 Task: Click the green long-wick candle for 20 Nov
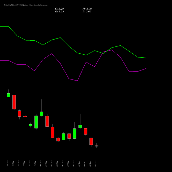[x=42, y=114]
